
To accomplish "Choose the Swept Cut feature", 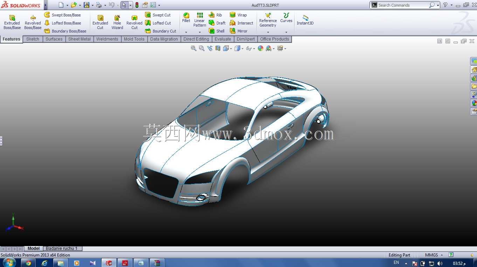I will click(158, 15).
